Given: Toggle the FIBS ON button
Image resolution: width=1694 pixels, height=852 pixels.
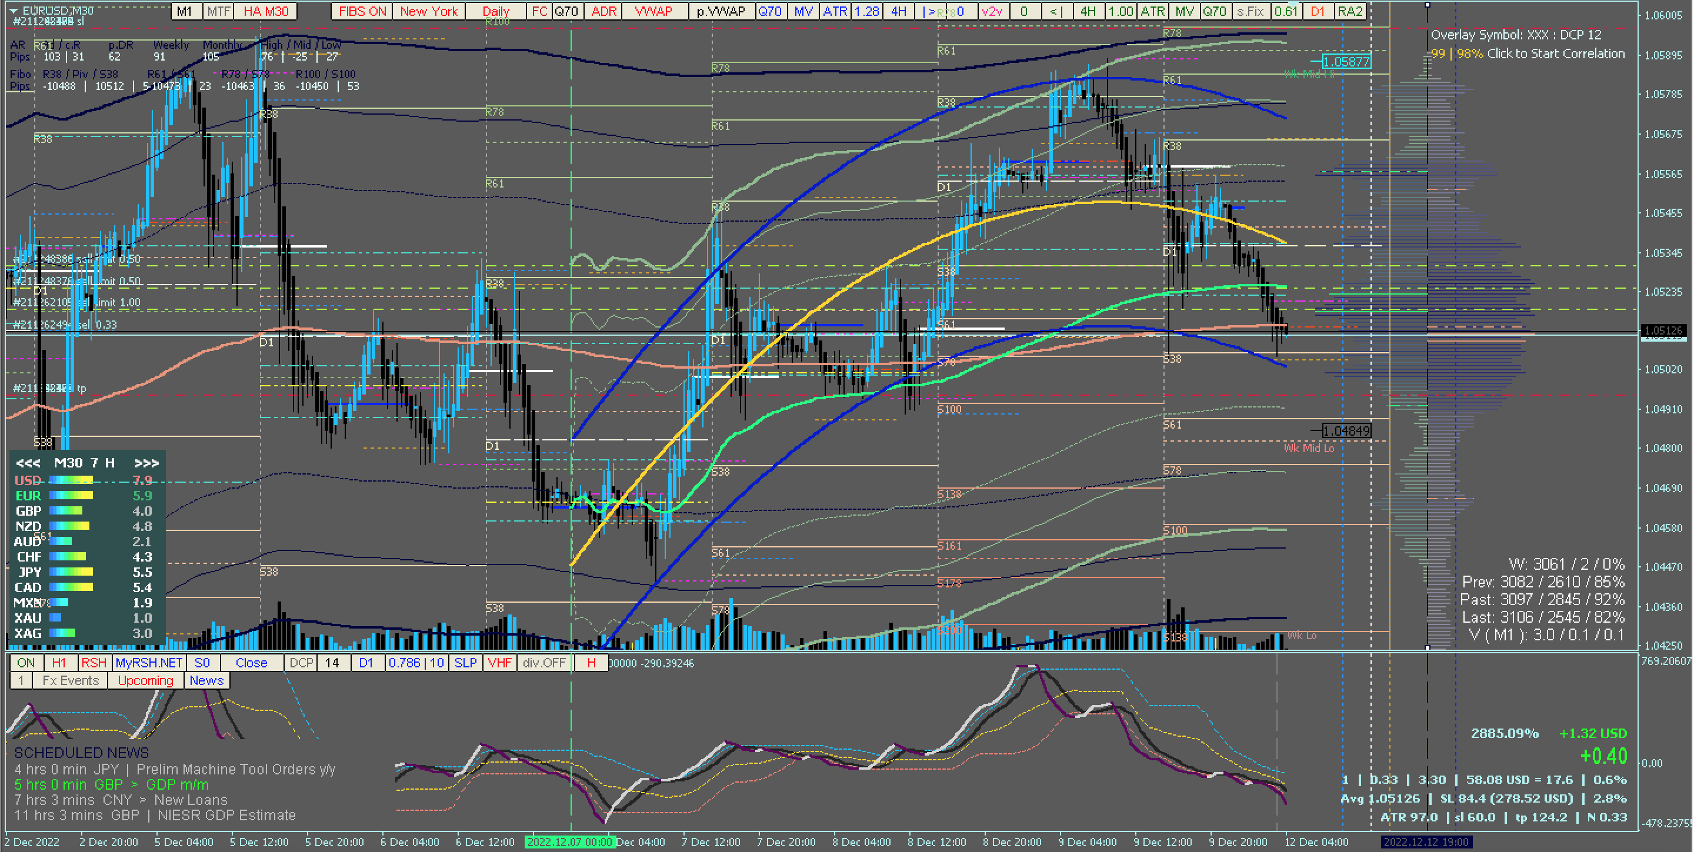Looking at the screenshot, I should click(362, 11).
